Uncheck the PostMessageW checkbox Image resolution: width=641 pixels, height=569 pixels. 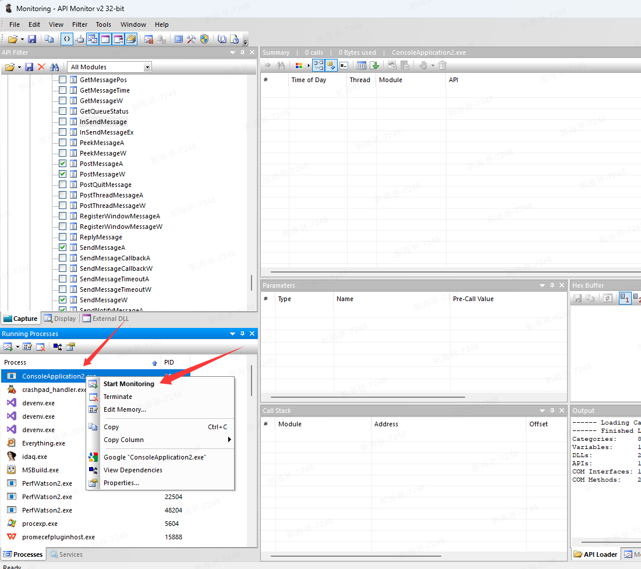tap(62, 174)
